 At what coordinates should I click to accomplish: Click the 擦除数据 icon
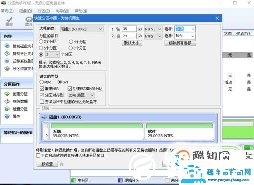[7, 101]
